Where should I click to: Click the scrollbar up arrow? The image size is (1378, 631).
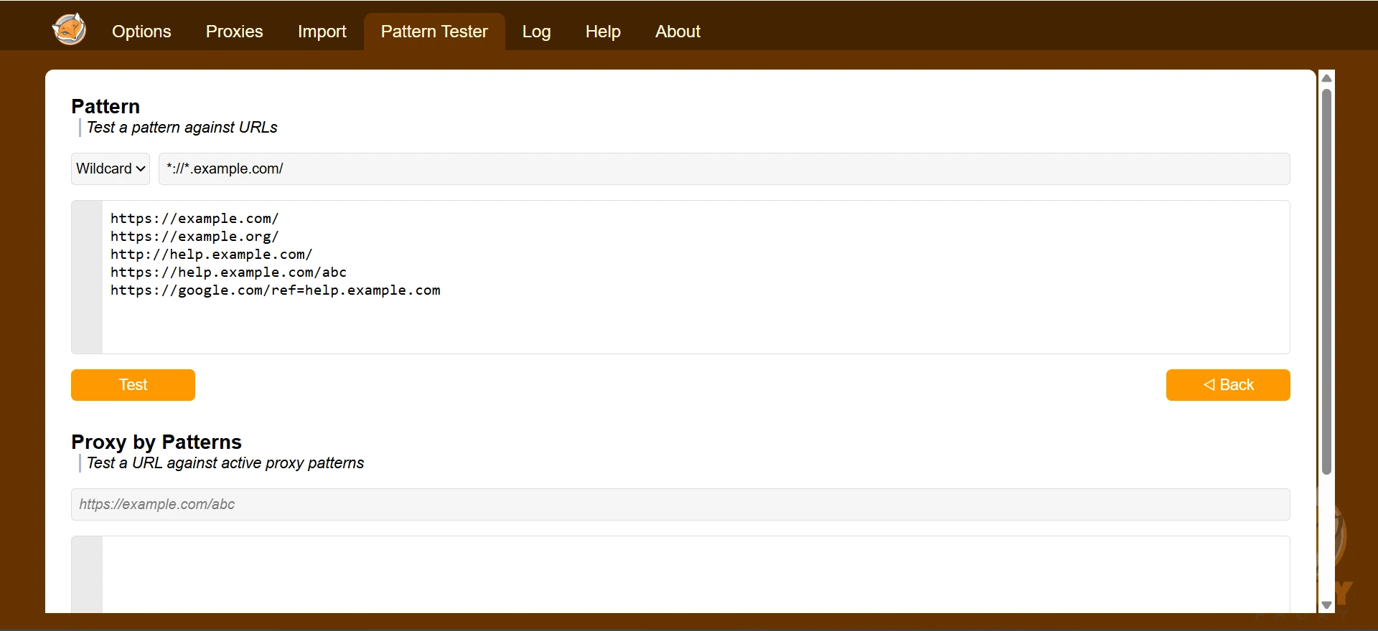[x=1326, y=78]
